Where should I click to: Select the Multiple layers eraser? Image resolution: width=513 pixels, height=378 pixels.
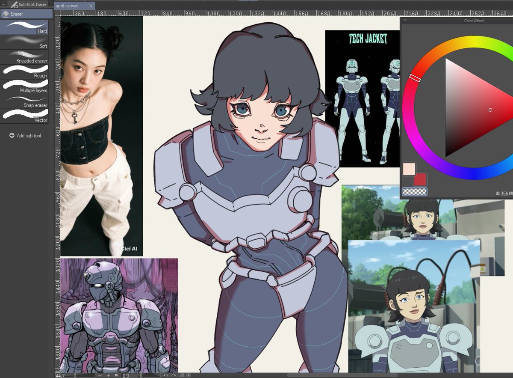coord(24,86)
